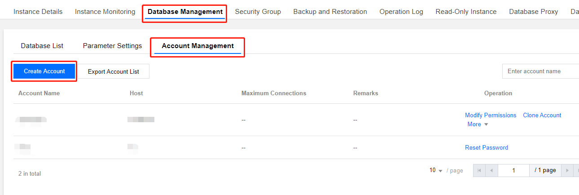This screenshot has width=579, height=195.
Task: Go to the Operation Log tab
Action: pos(401,12)
